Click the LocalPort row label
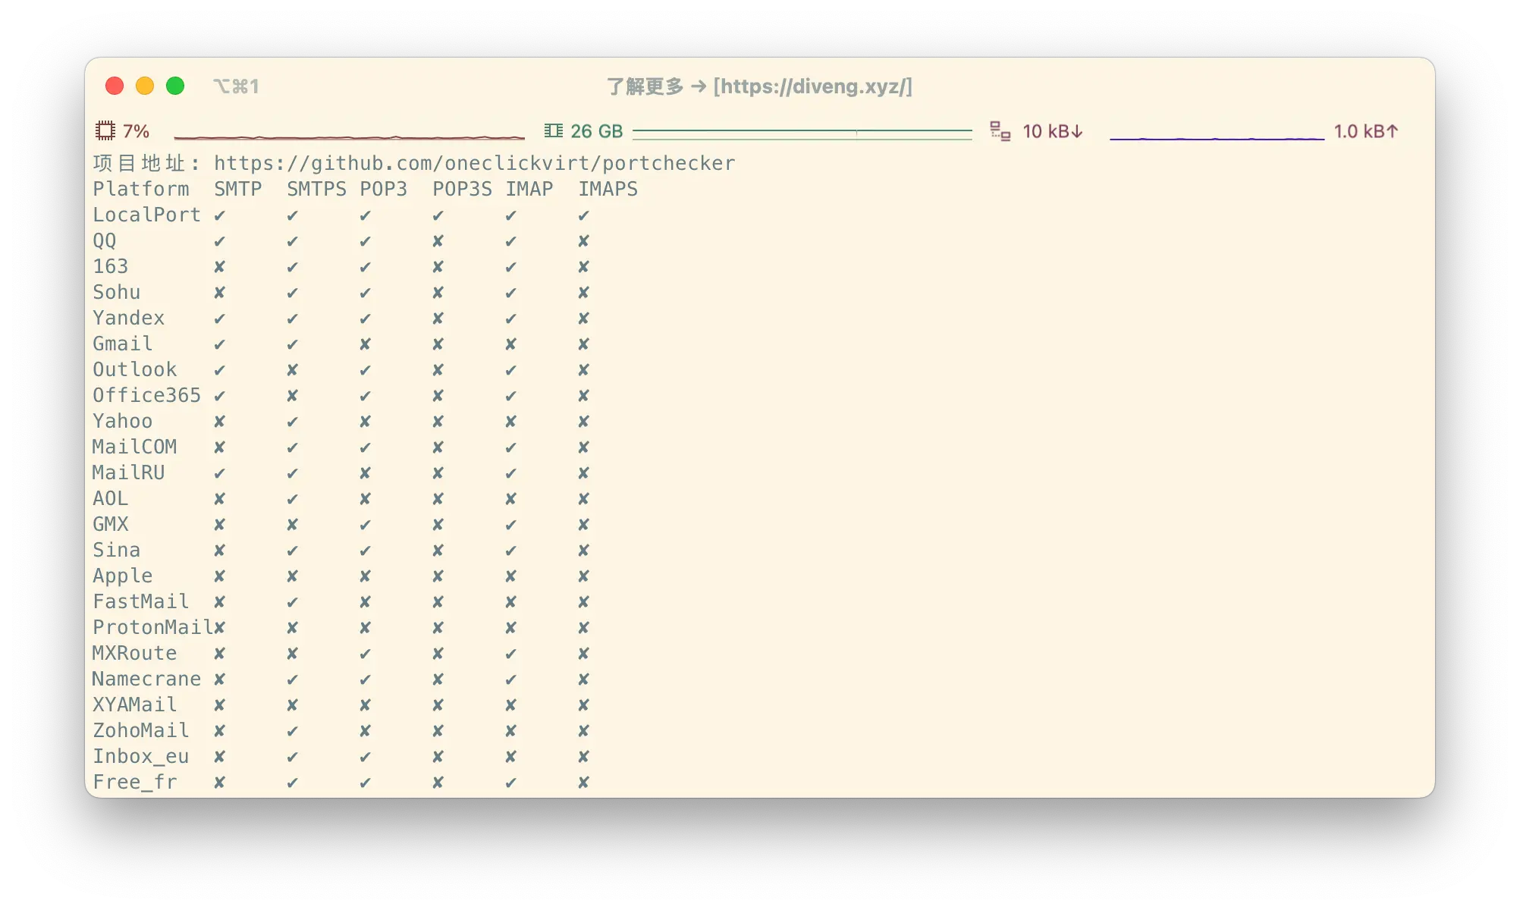Image resolution: width=1520 pixels, height=910 pixels. coord(147,215)
